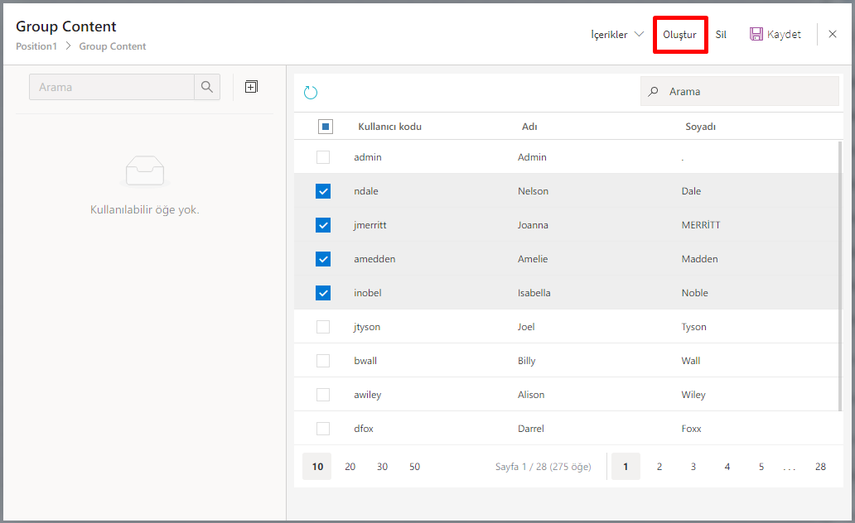Open the İçerikler dropdown menu

point(617,35)
